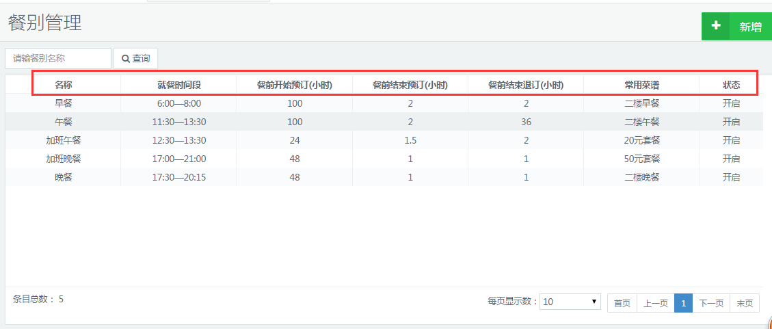Select the 早餐 row

[64, 103]
